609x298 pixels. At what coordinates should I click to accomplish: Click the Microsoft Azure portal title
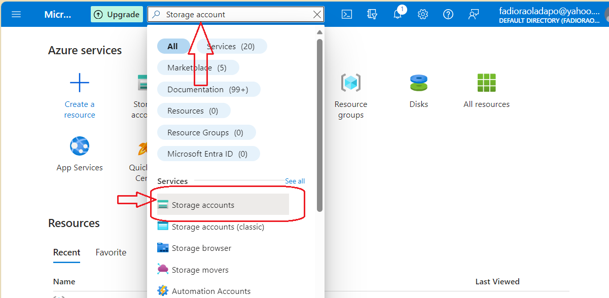pos(58,14)
